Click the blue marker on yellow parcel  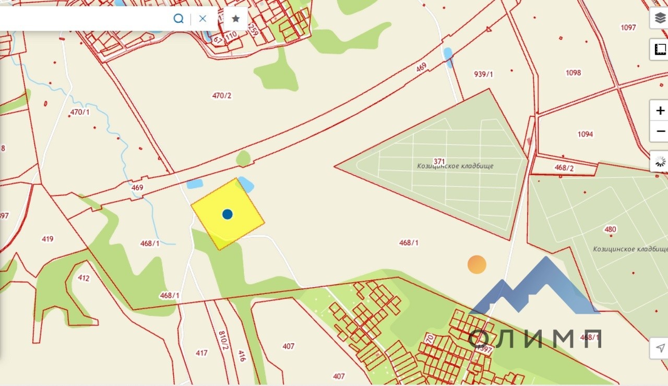(x=227, y=214)
